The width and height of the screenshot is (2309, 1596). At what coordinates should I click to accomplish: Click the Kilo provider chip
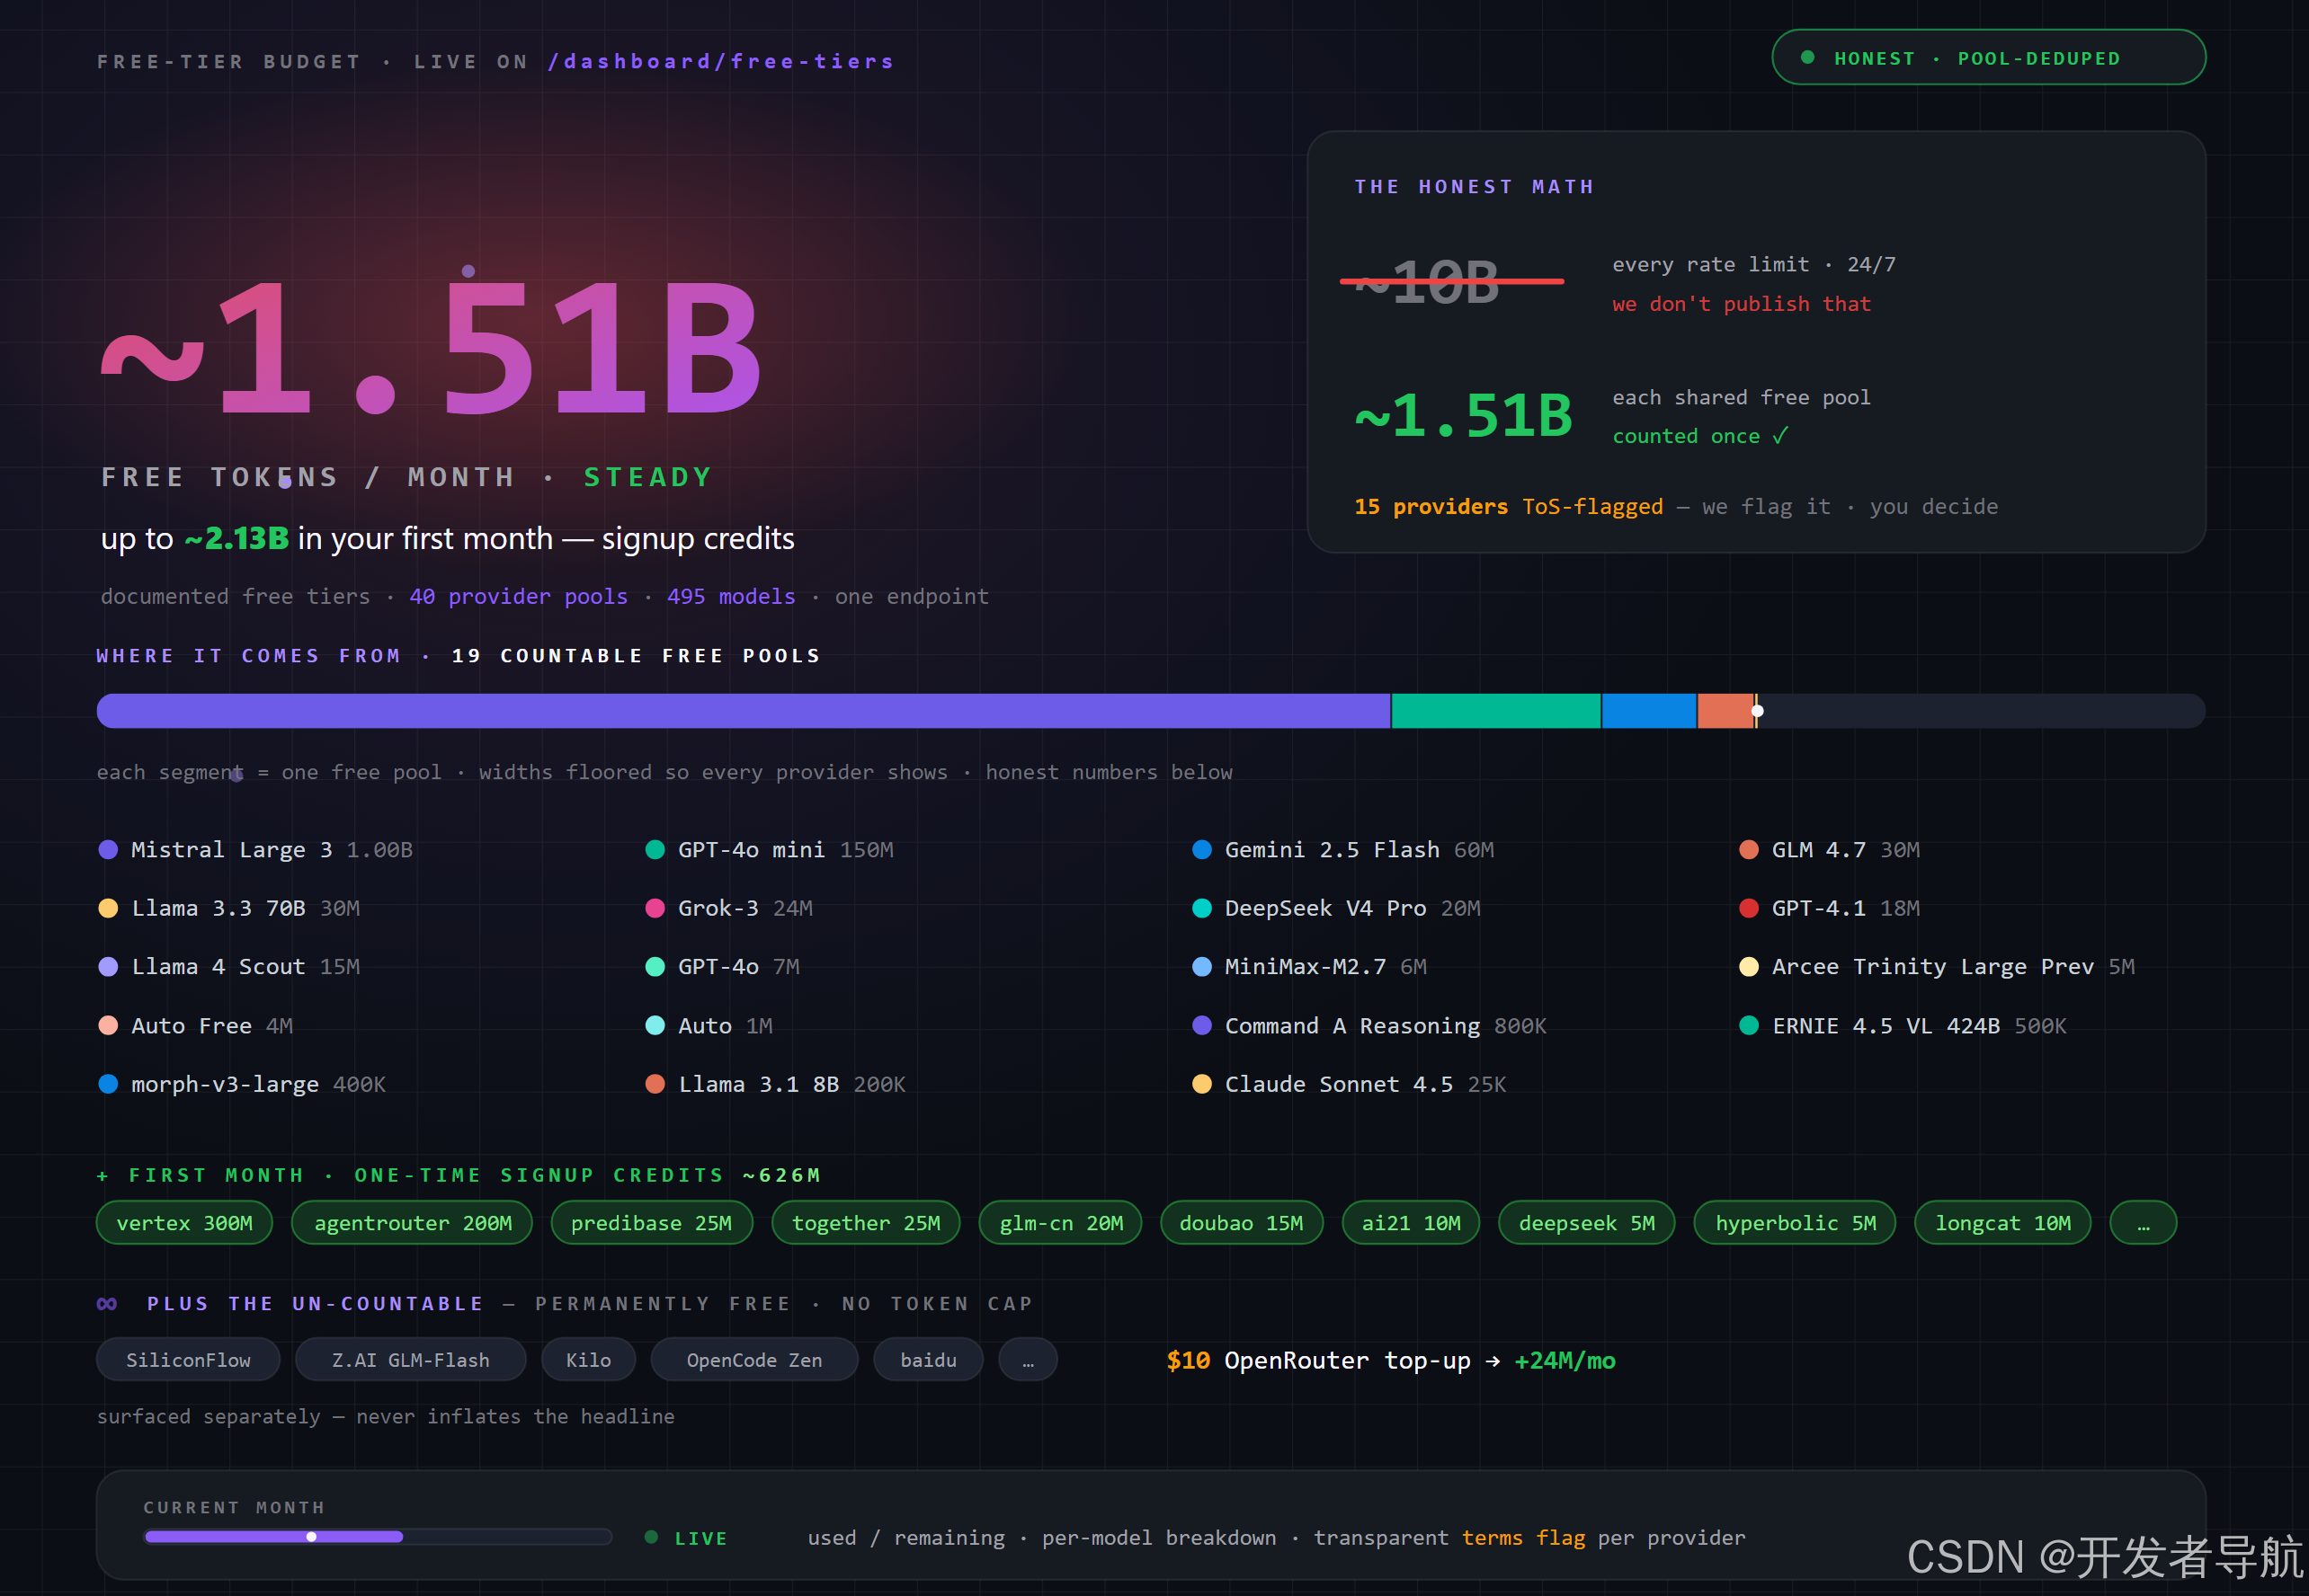click(x=588, y=1360)
